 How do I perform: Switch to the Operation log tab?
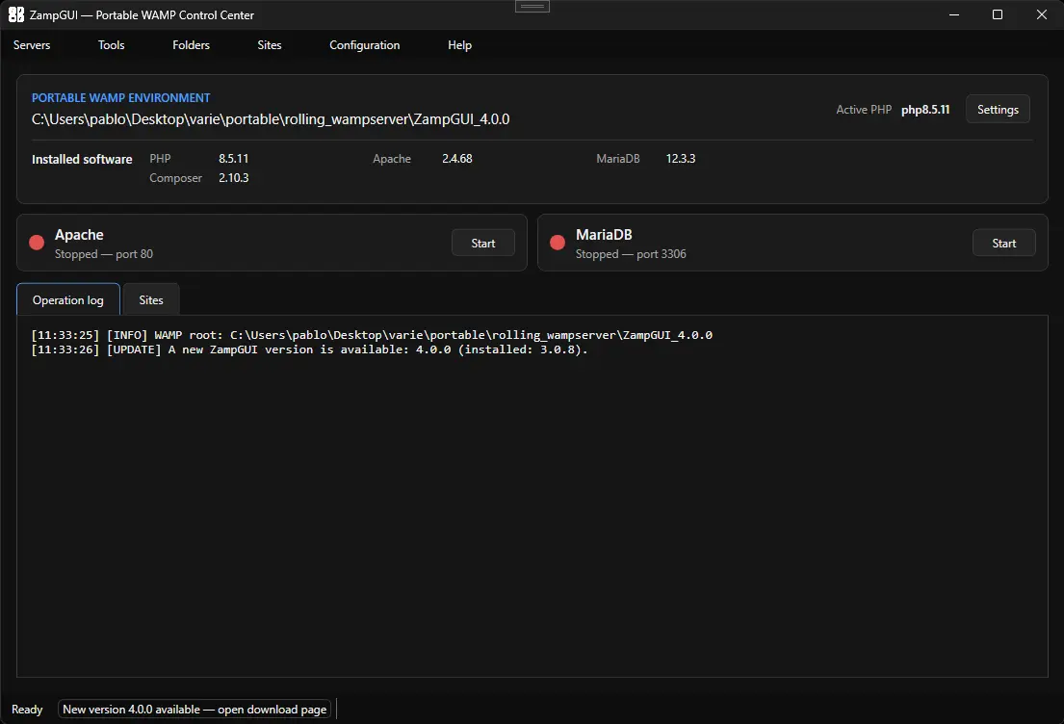click(67, 299)
